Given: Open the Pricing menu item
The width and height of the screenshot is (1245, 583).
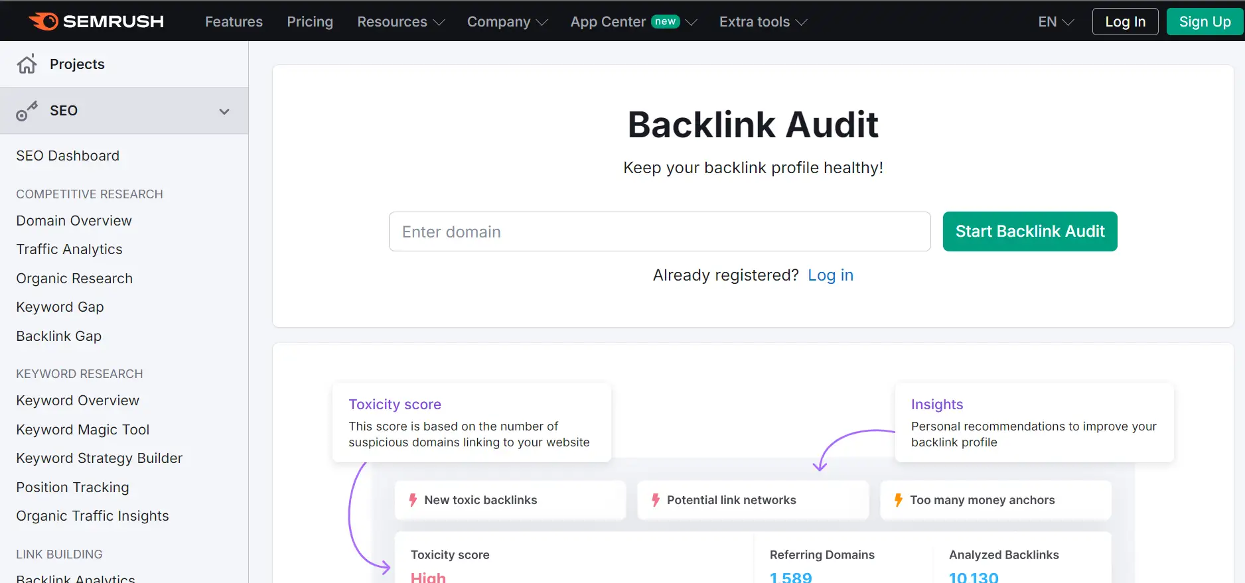Looking at the screenshot, I should click(310, 22).
